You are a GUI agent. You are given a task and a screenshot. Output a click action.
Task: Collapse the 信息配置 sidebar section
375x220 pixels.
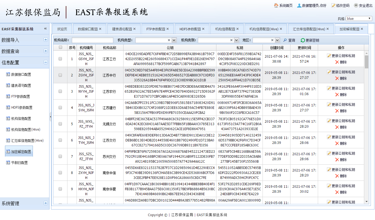(x=46, y=62)
